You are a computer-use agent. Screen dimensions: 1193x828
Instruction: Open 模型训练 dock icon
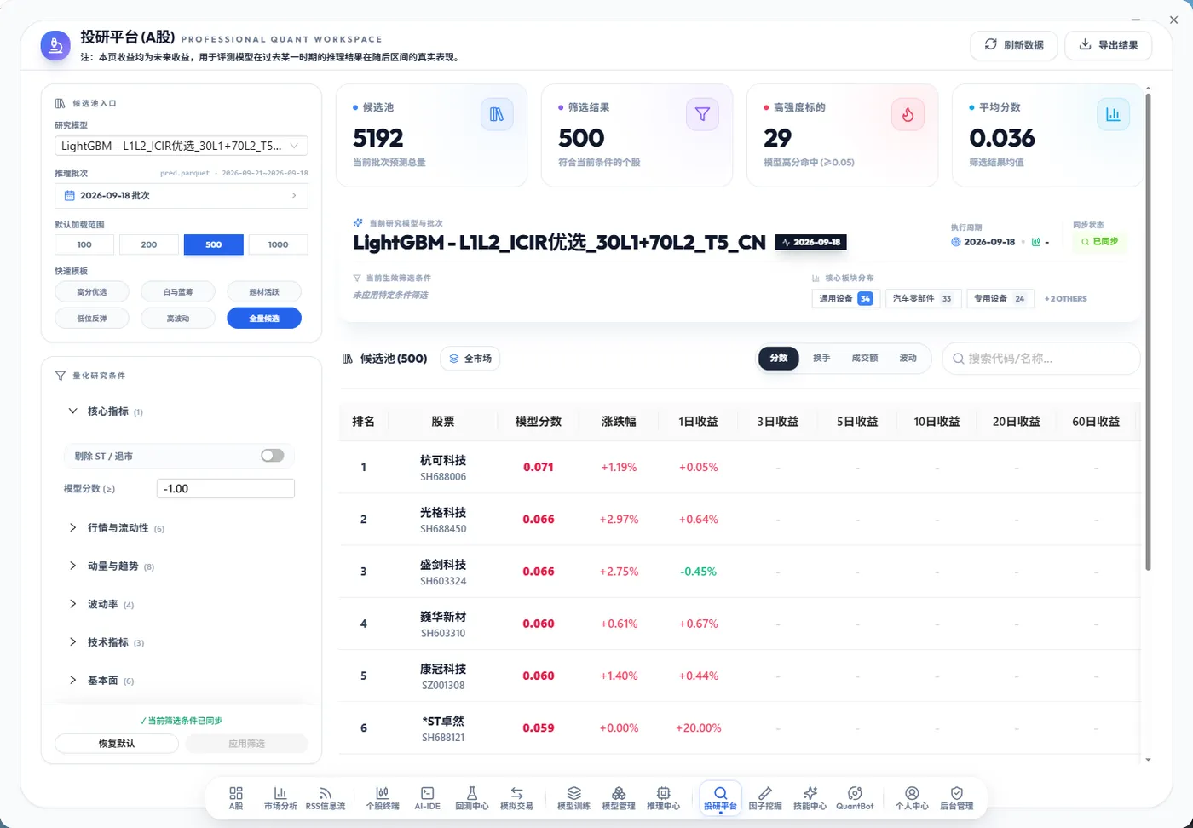[573, 798]
